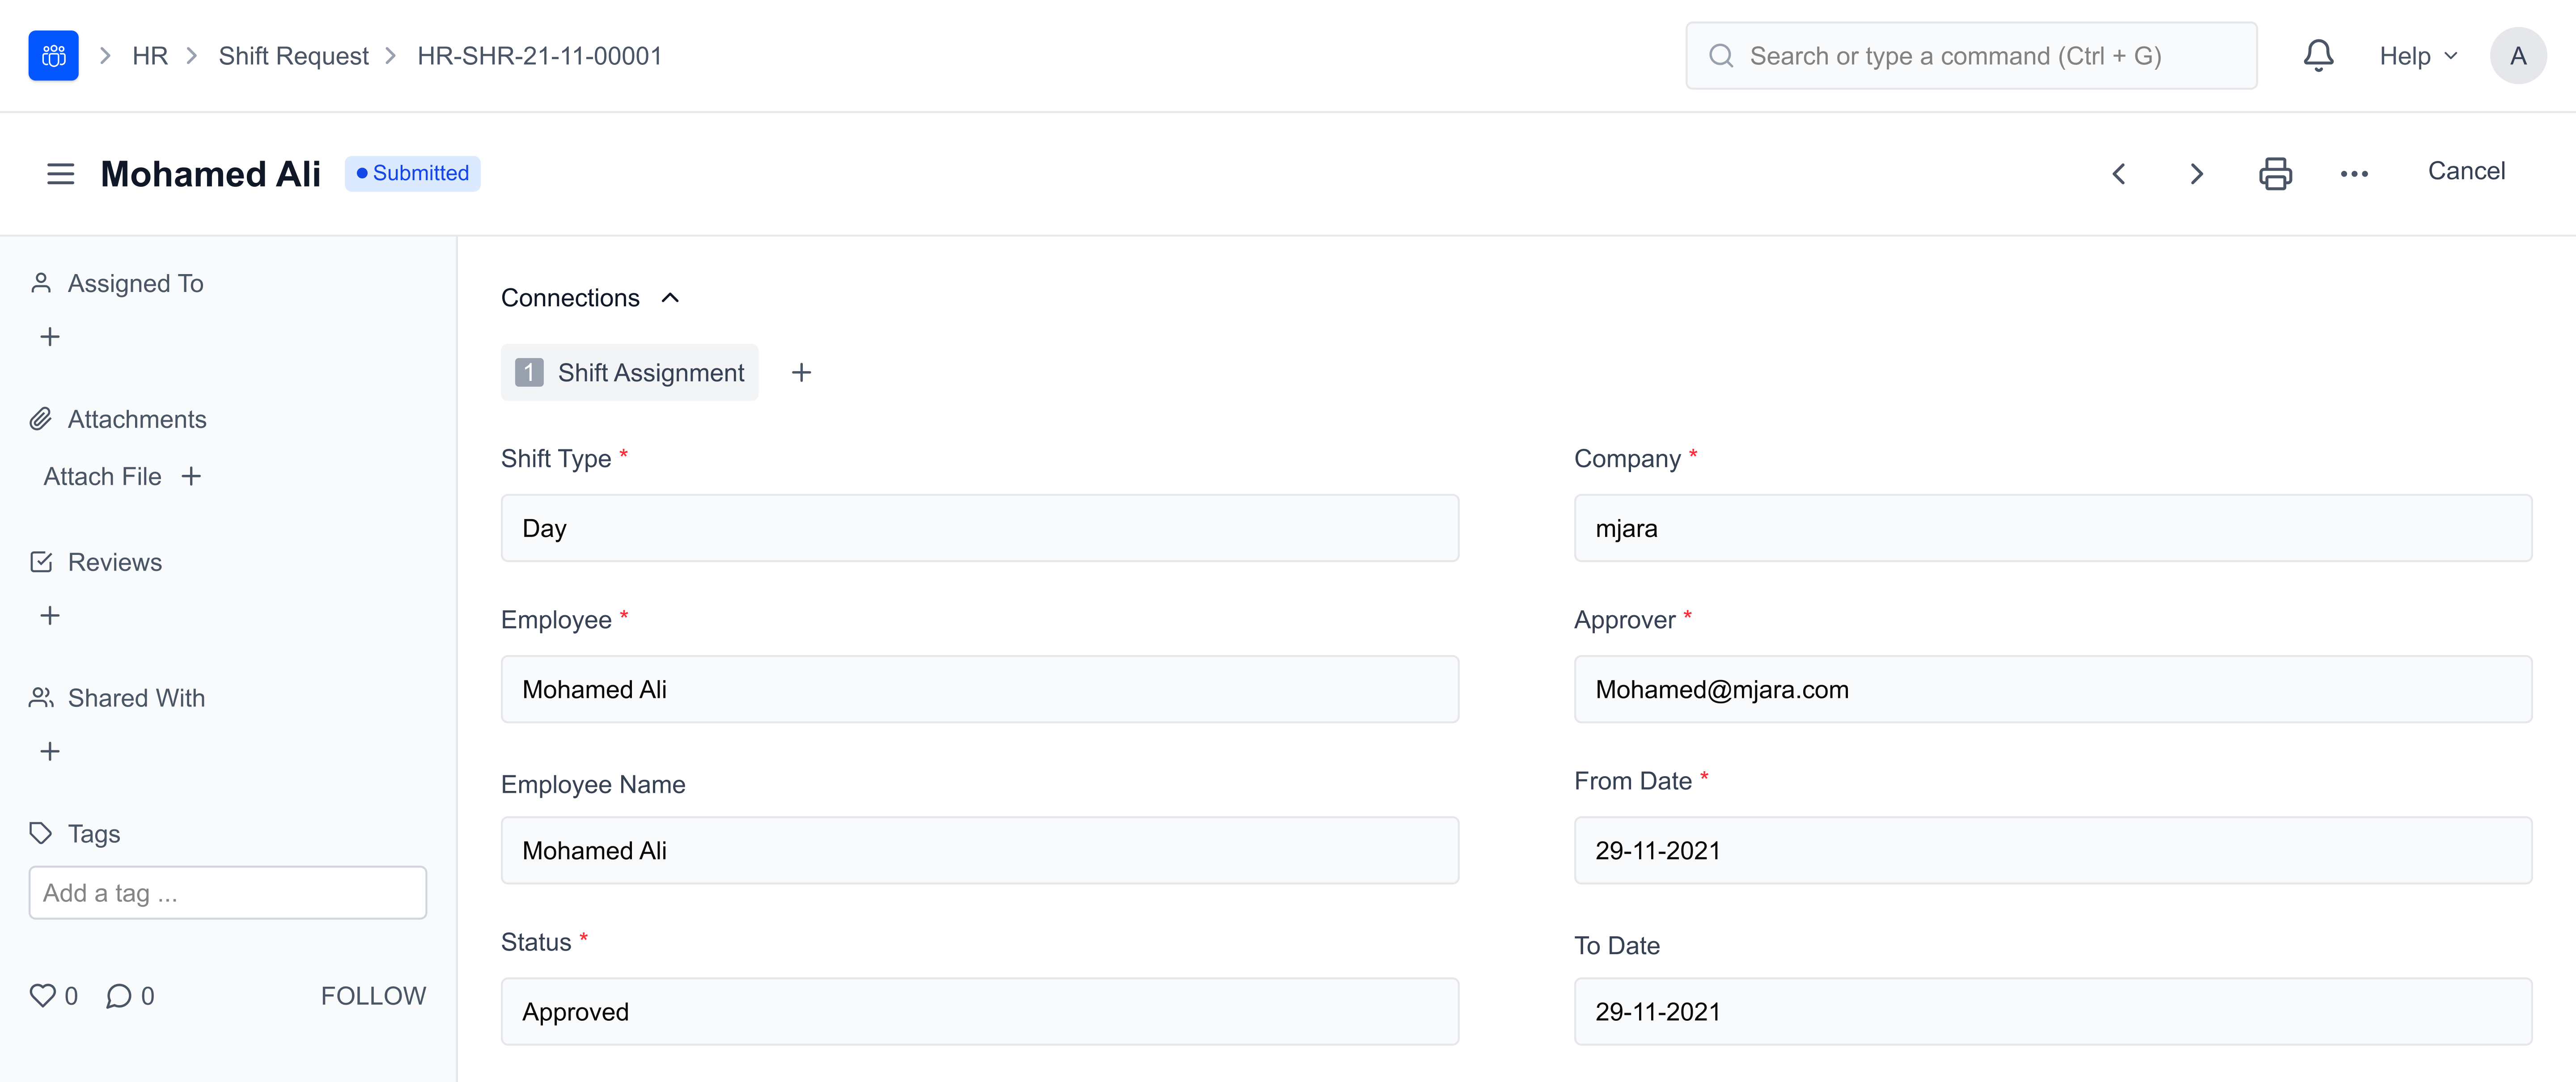The height and width of the screenshot is (1082, 2576).
Task: Go to previous document arrow
Action: (2118, 174)
